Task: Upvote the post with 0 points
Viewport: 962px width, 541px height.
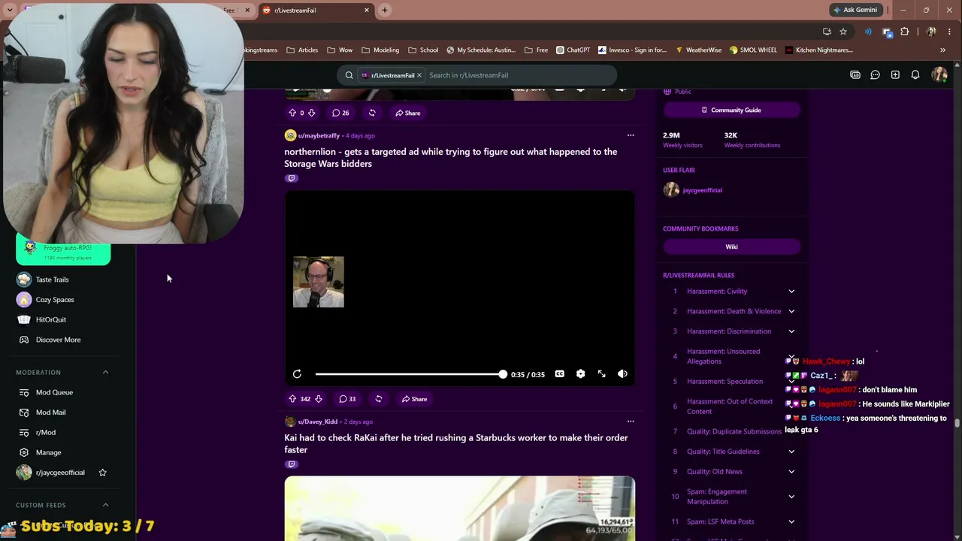Action: (x=292, y=113)
